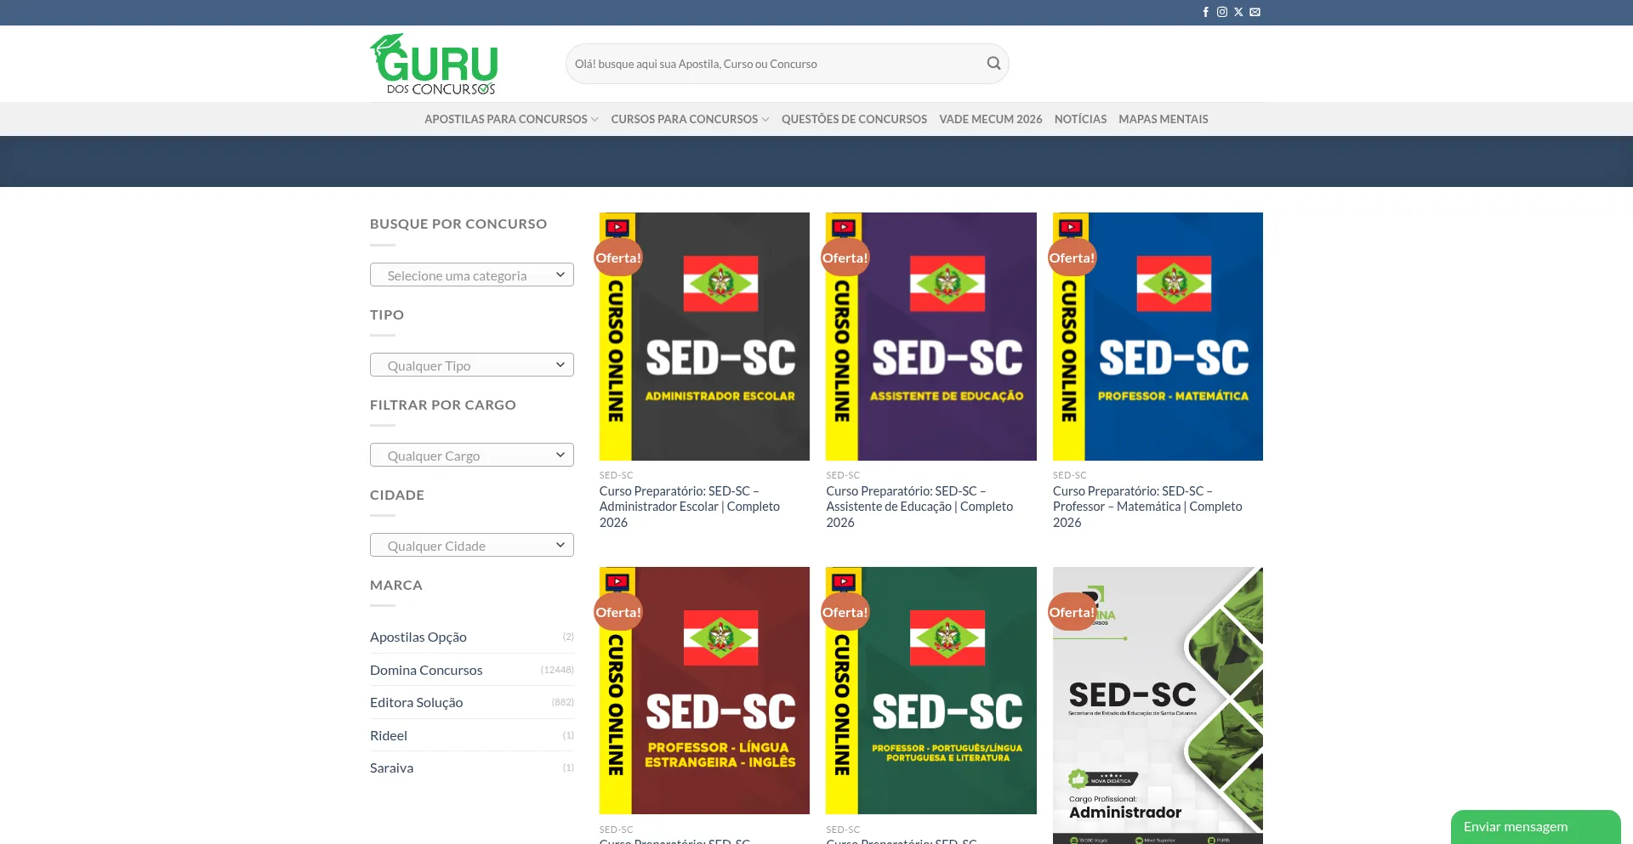The image size is (1633, 844).
Task: Open SED-SC Professor Matemática cover image
Action: [1158, 337]
